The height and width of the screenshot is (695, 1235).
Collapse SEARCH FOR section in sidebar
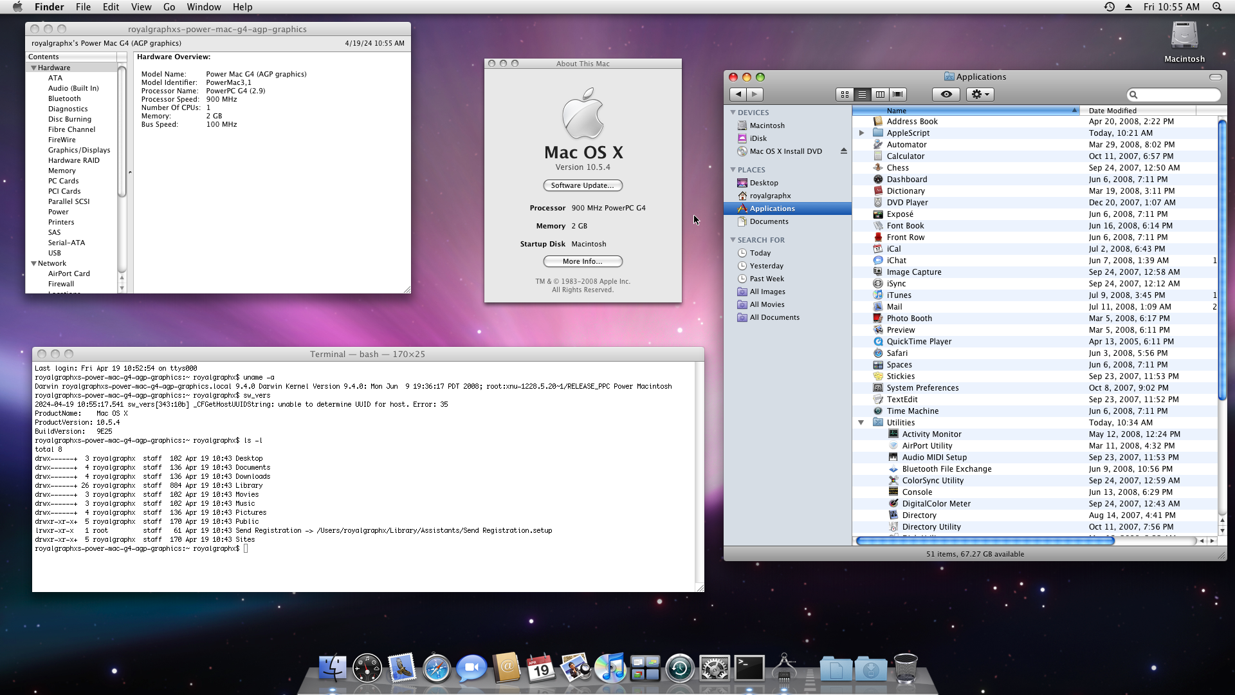point(732,239)
